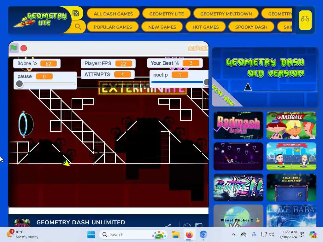Click the Your Best % monitor
Screen dimensions: 323x242
pos(175,63)
